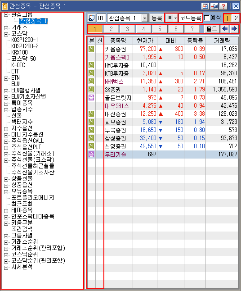This screenshot has width=241, height=291.
Task: Select KRX100 in the tree
Action: pos(19,53)
